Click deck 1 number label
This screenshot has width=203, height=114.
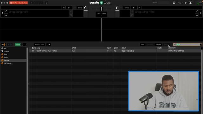(x=2, y=13)
